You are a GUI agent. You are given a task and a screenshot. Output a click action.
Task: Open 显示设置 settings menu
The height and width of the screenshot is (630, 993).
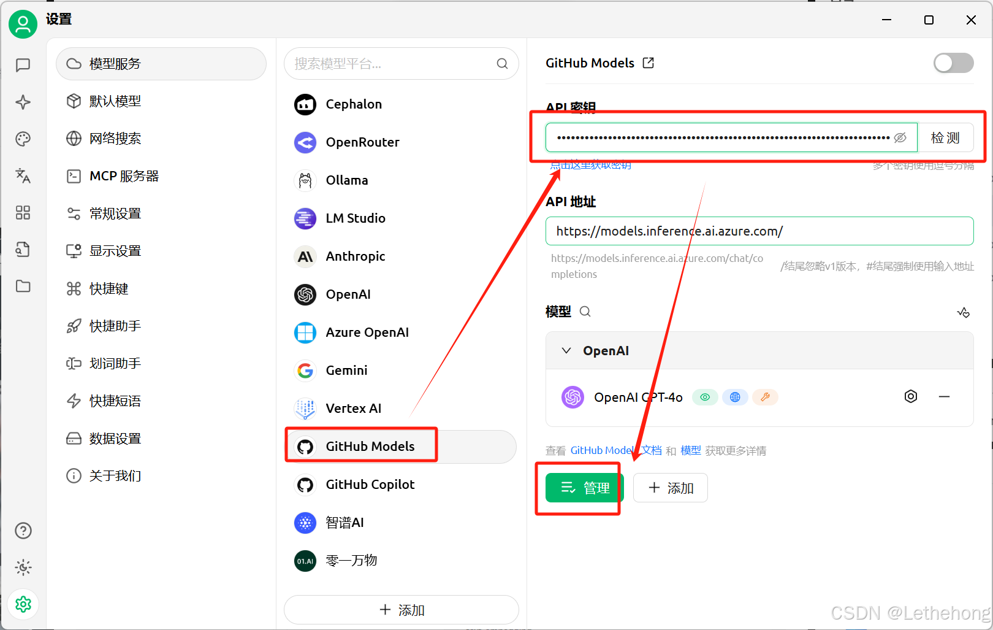click(x=161, y=251)
